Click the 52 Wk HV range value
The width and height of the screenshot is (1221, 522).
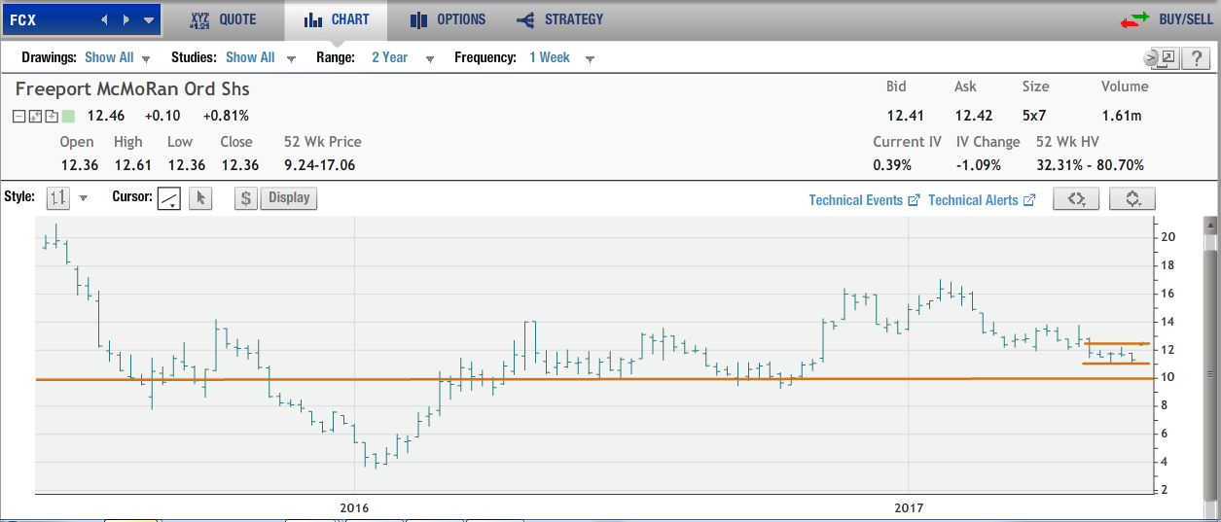pyautogui.click(x=1091, y=165)
